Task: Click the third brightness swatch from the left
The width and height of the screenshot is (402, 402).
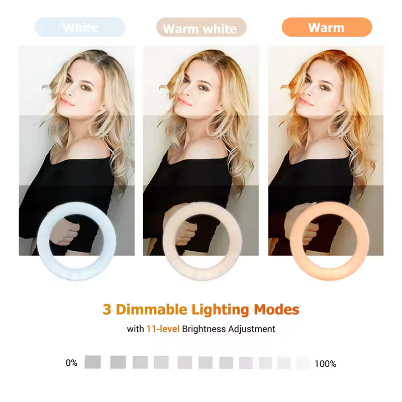Action: click(x=140, y=362)
